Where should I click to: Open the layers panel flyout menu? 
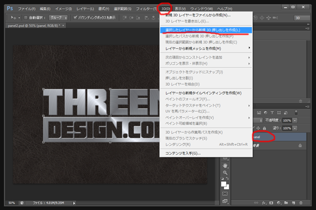click(x=307, y=106)
